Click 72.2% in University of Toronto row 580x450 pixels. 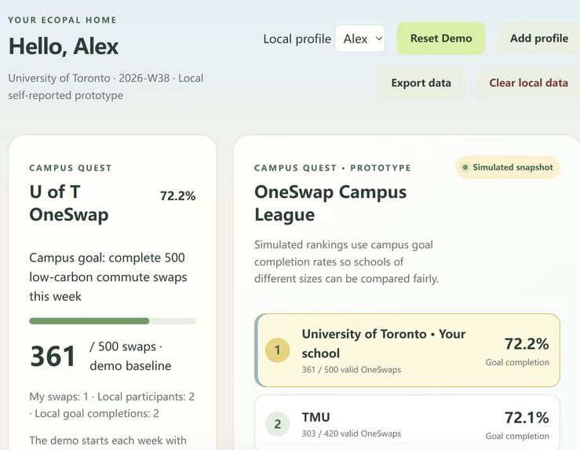point(527,344)
